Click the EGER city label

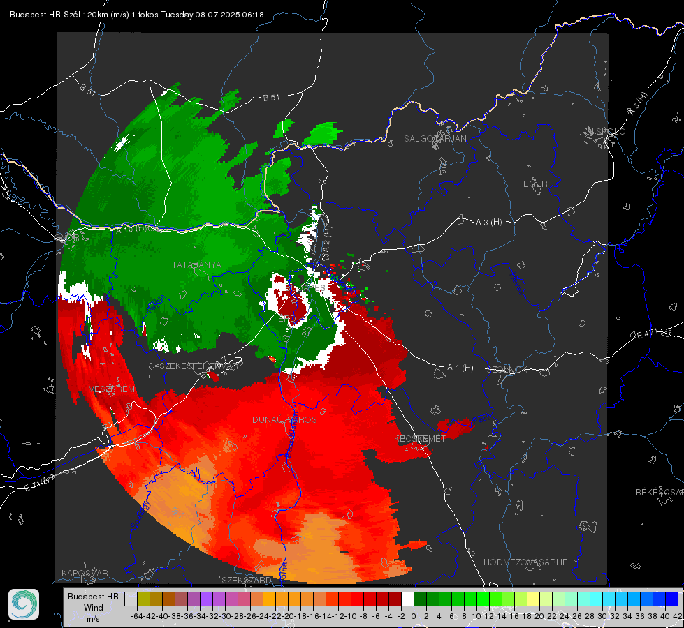tap(535, 184)
